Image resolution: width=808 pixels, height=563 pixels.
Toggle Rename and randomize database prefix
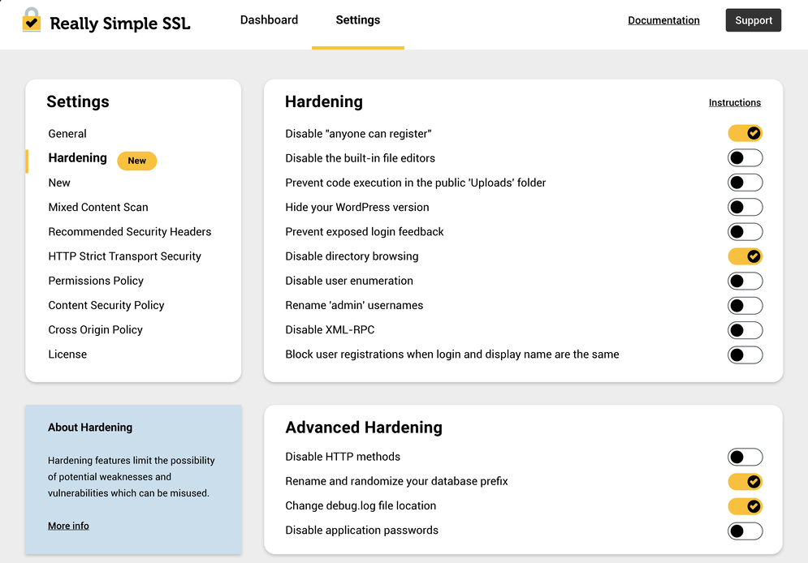point(745,482)
